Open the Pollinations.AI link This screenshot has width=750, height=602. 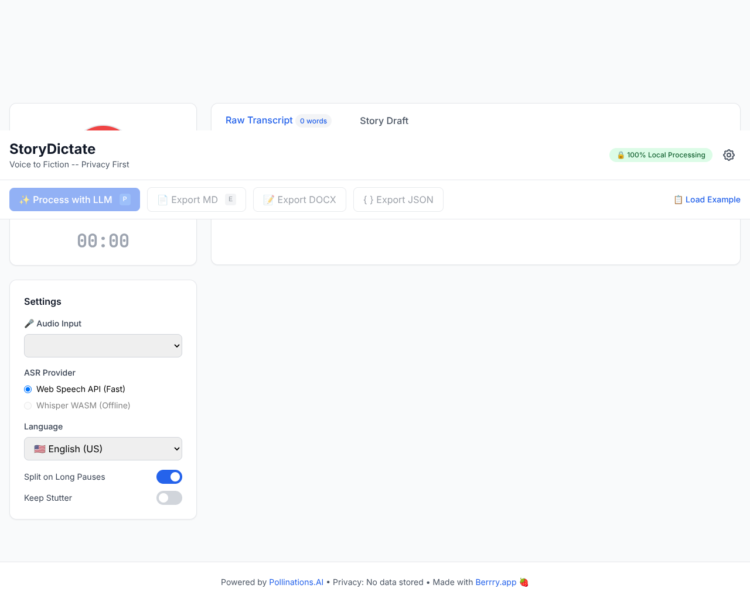click(x=296, y=582)
